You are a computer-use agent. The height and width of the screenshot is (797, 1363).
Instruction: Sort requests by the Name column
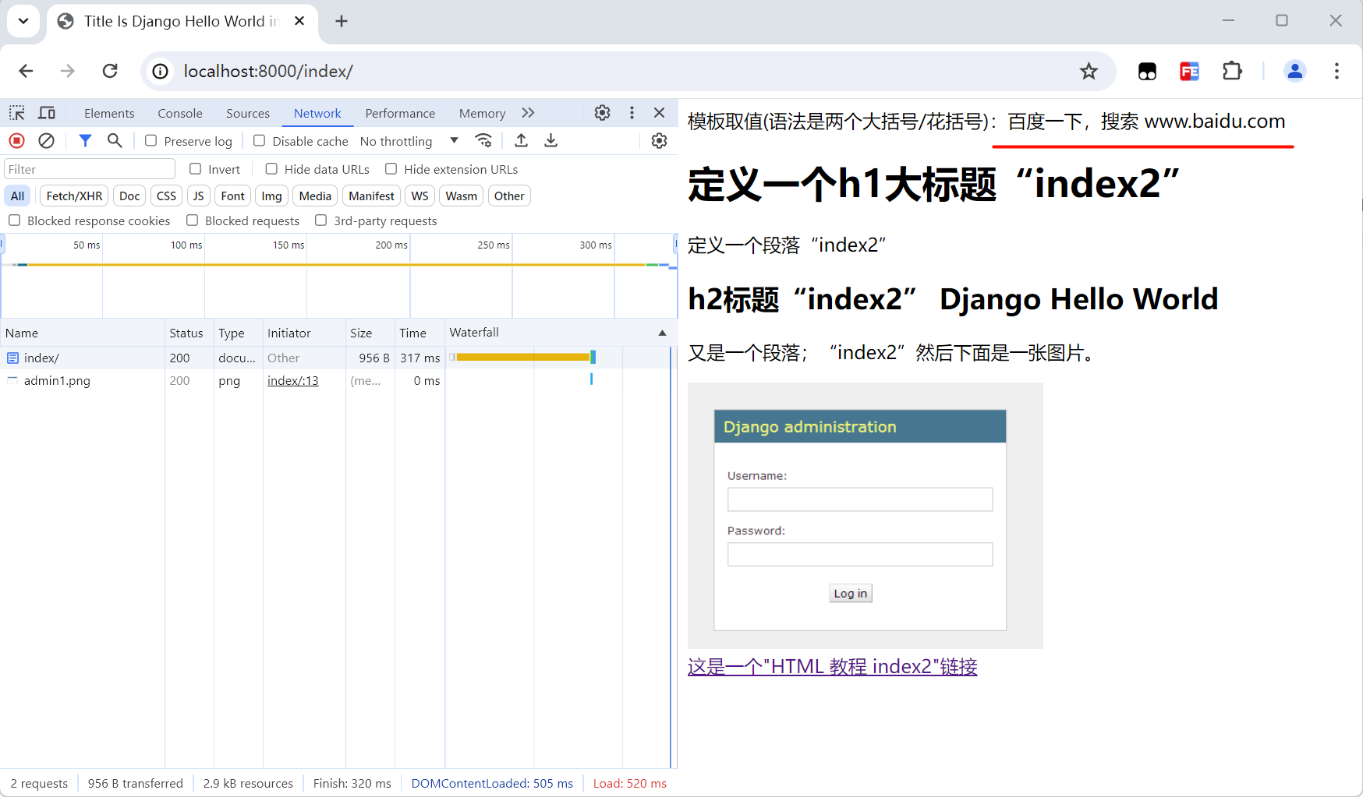(x=82, y=333)
